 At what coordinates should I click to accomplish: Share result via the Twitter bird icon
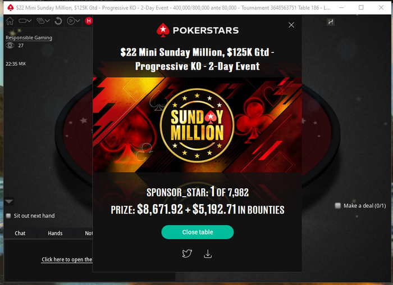(187, 254)
